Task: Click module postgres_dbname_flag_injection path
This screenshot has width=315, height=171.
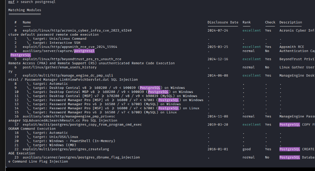Action: [x=81, y=157]
